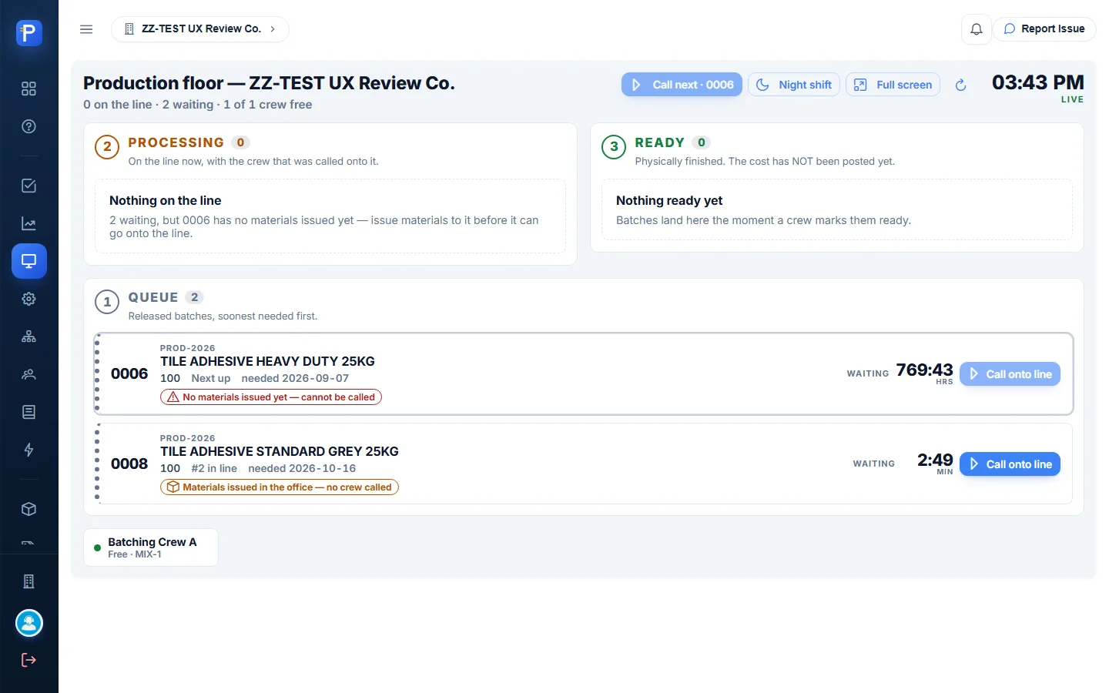Click the 'Materials issued in the office' badge
The height and width of the screenshot is (693, 1109).
[280, 487]
